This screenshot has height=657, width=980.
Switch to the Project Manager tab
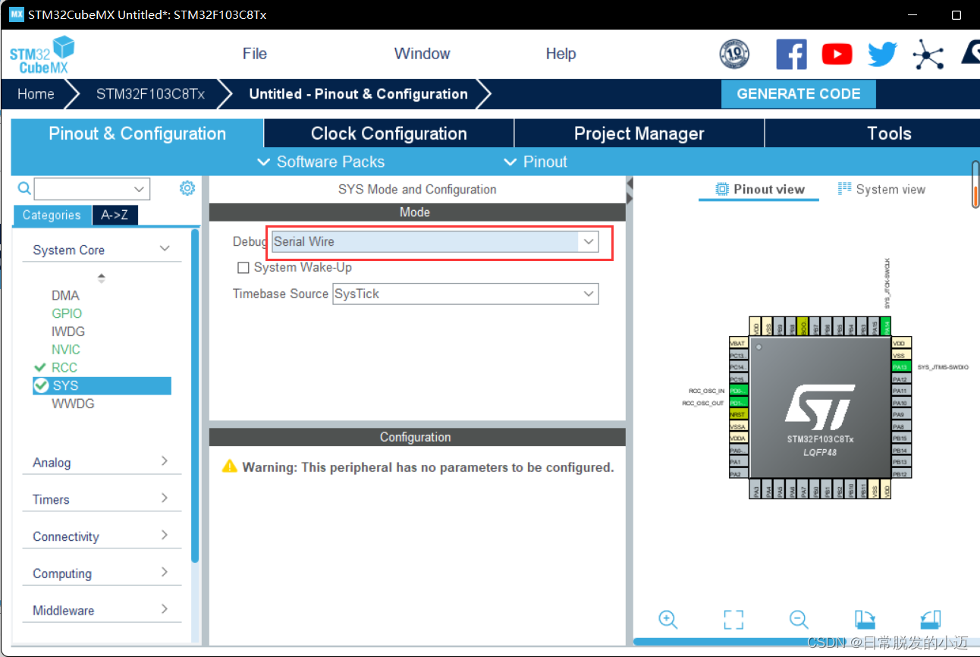point(639,134)
